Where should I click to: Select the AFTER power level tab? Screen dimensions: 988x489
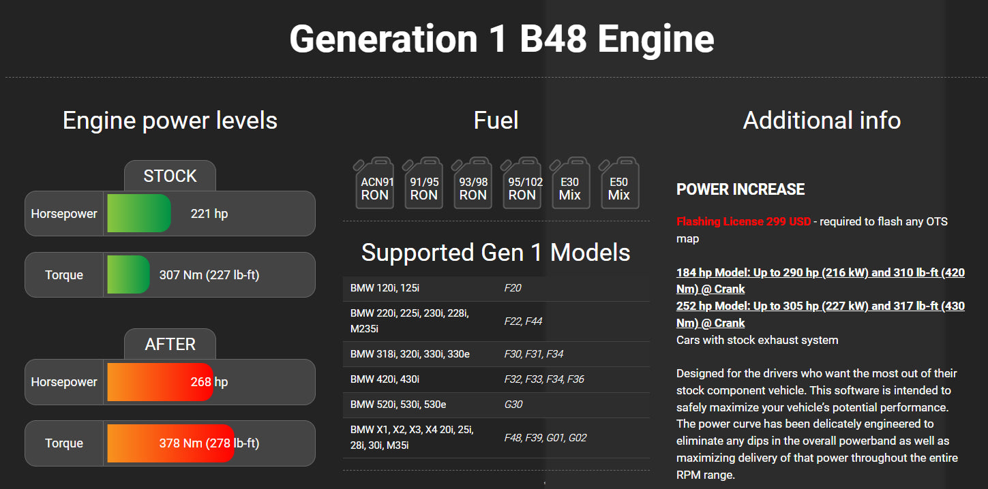(x=170, y=344)
